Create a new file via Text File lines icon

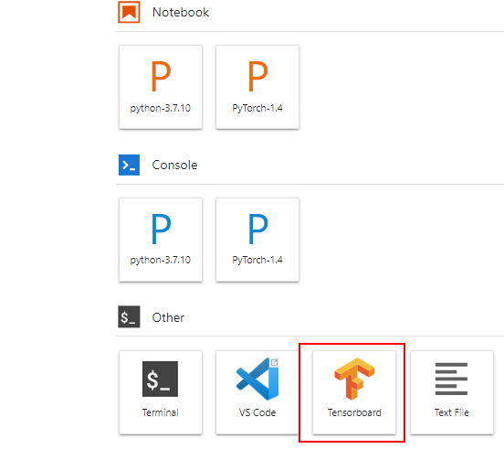451,379
